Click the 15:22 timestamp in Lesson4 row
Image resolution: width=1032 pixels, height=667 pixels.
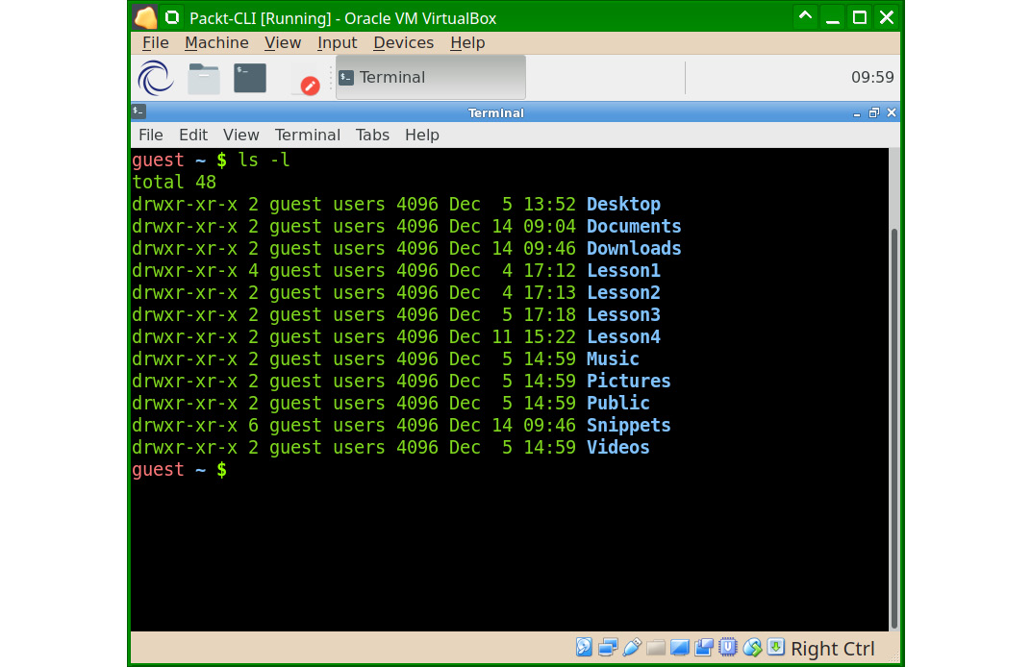click(x=549, y=336)
